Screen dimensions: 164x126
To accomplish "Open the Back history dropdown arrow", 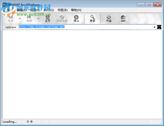I will pos(20,19).
